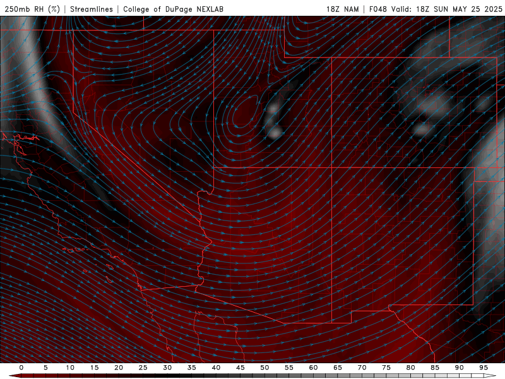Click the red left arrow tip of color bar
Viewport: 505px width, 379px height.
click(x=15, y=376)
